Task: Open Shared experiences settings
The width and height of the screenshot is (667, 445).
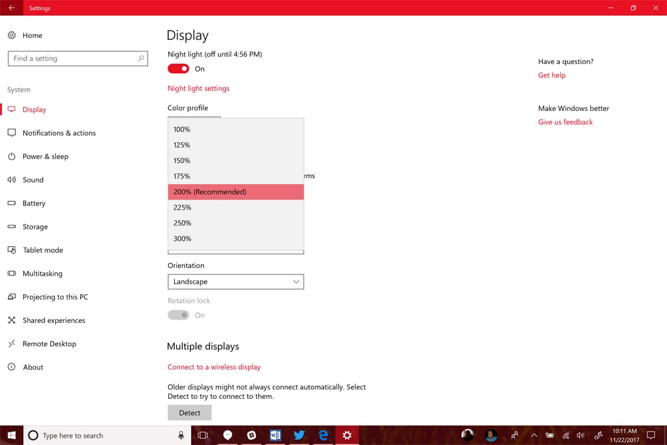Action: [x=53, y=320]
